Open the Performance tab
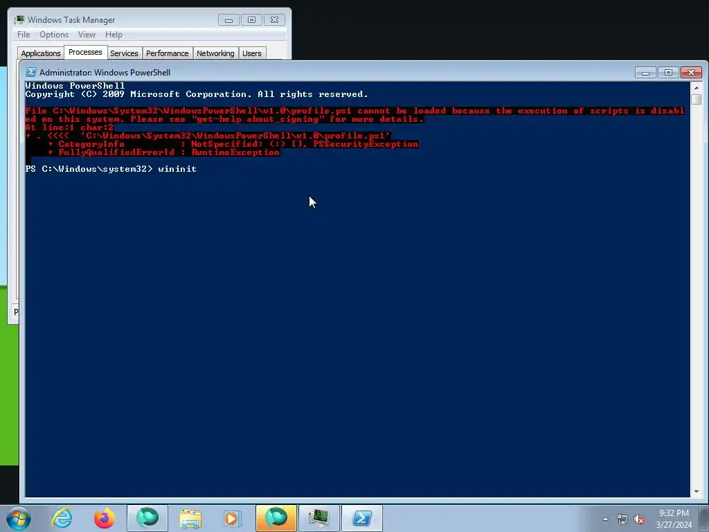This screenshot has width=709, height=532. click(x=168, y=53)
